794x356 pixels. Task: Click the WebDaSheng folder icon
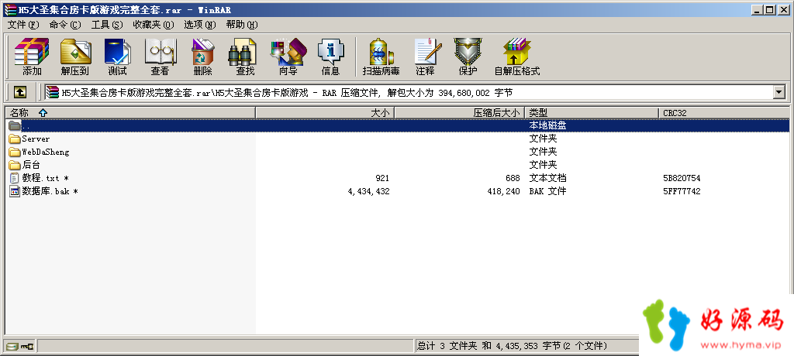point(14,152)
